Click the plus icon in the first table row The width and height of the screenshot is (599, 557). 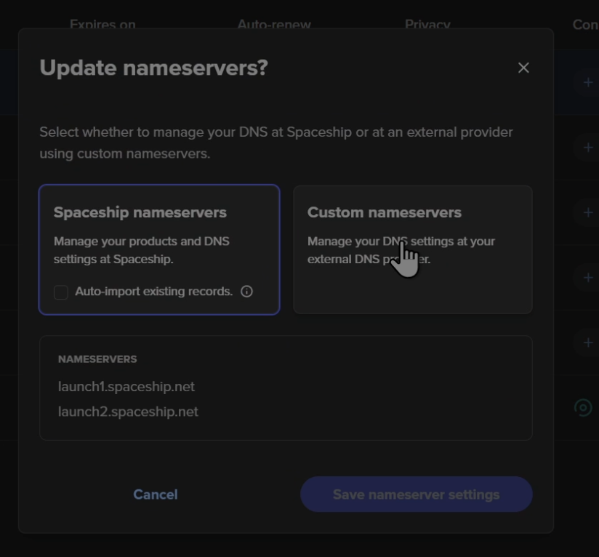click(x=587, y=82)
